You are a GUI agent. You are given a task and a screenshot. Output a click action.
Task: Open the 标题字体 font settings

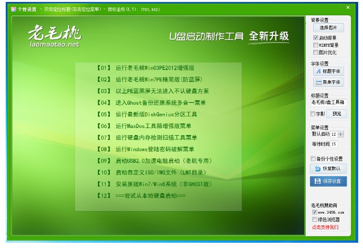point(328,71)
